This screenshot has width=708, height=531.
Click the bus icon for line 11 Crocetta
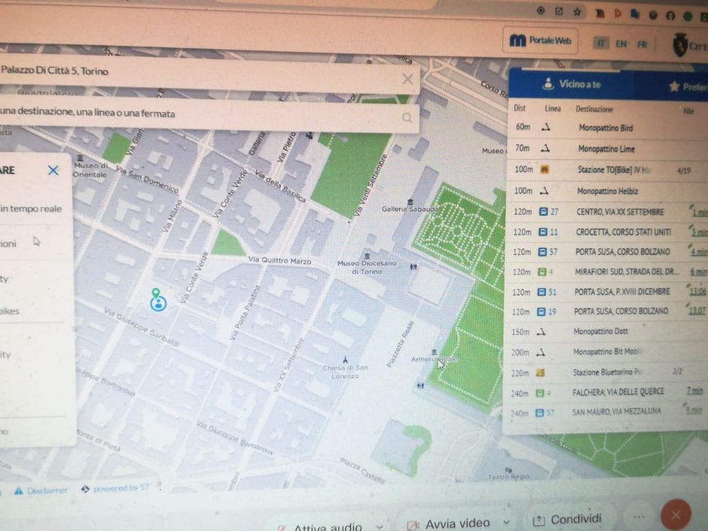point(543,232)
